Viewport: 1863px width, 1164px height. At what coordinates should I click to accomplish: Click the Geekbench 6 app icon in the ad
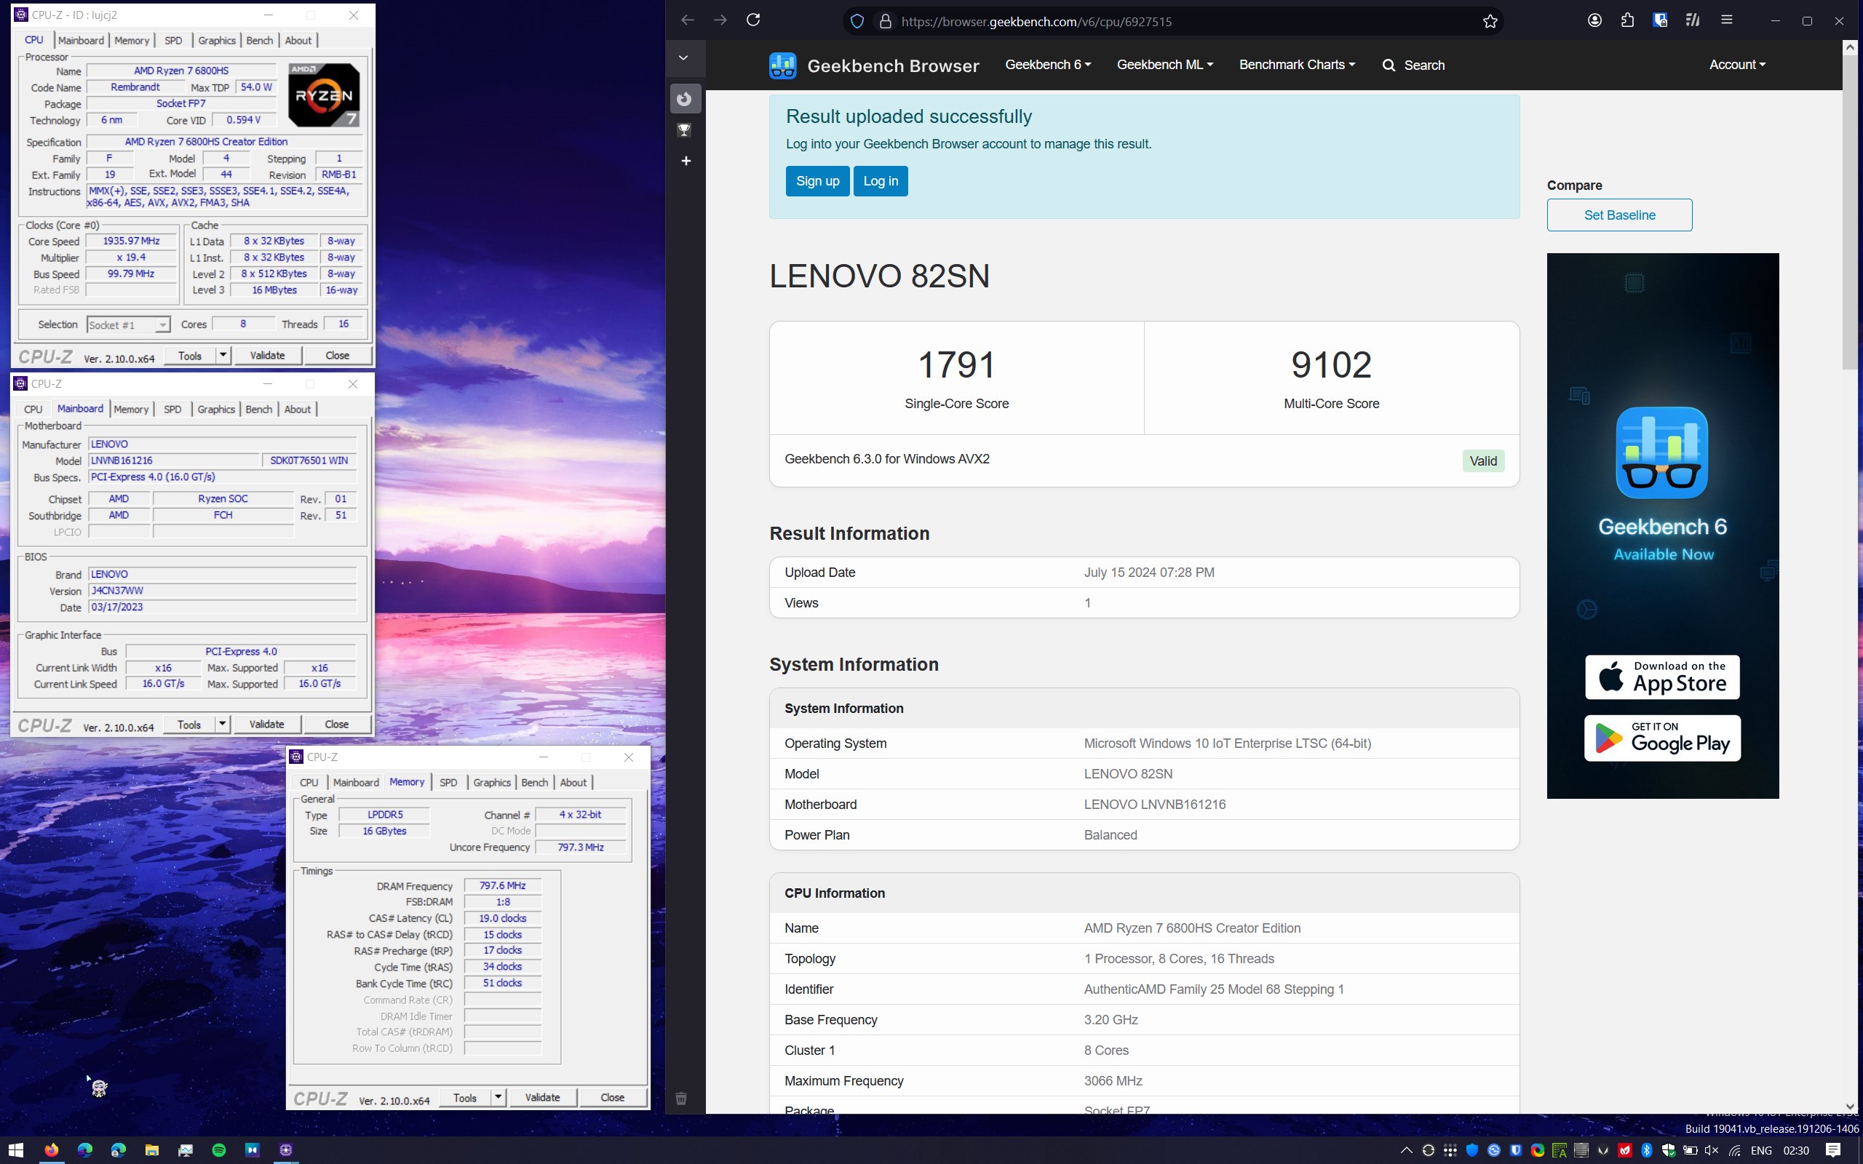pos(1661,453)
